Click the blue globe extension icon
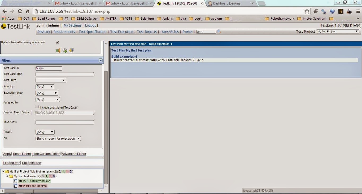 332,11
